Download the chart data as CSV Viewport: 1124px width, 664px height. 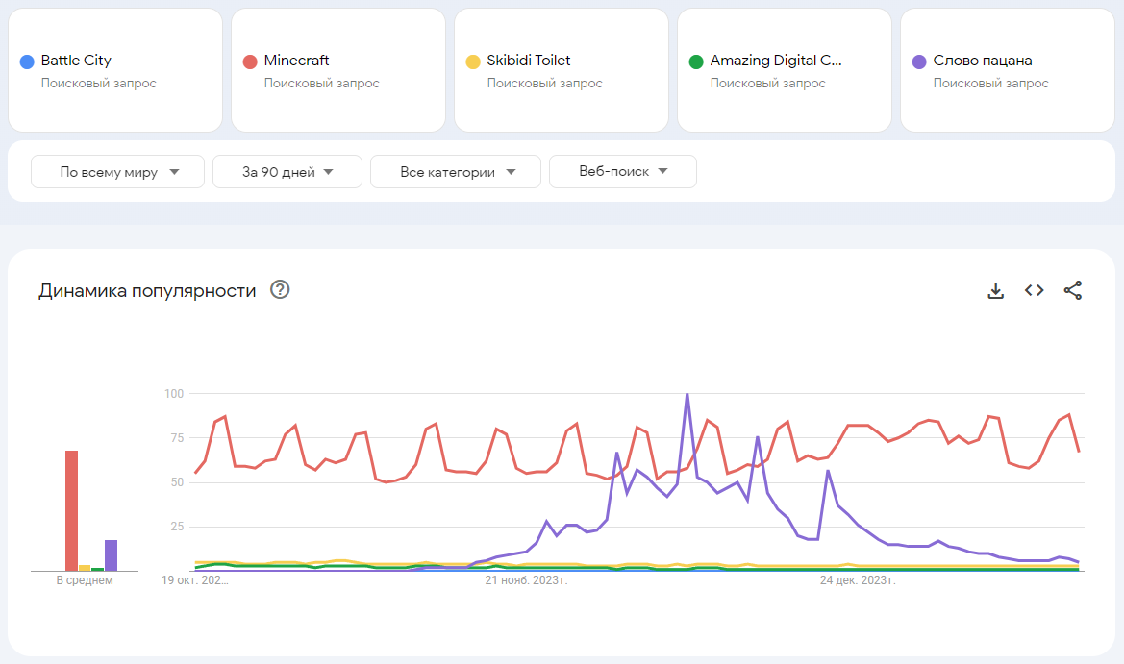coord(995,290)
